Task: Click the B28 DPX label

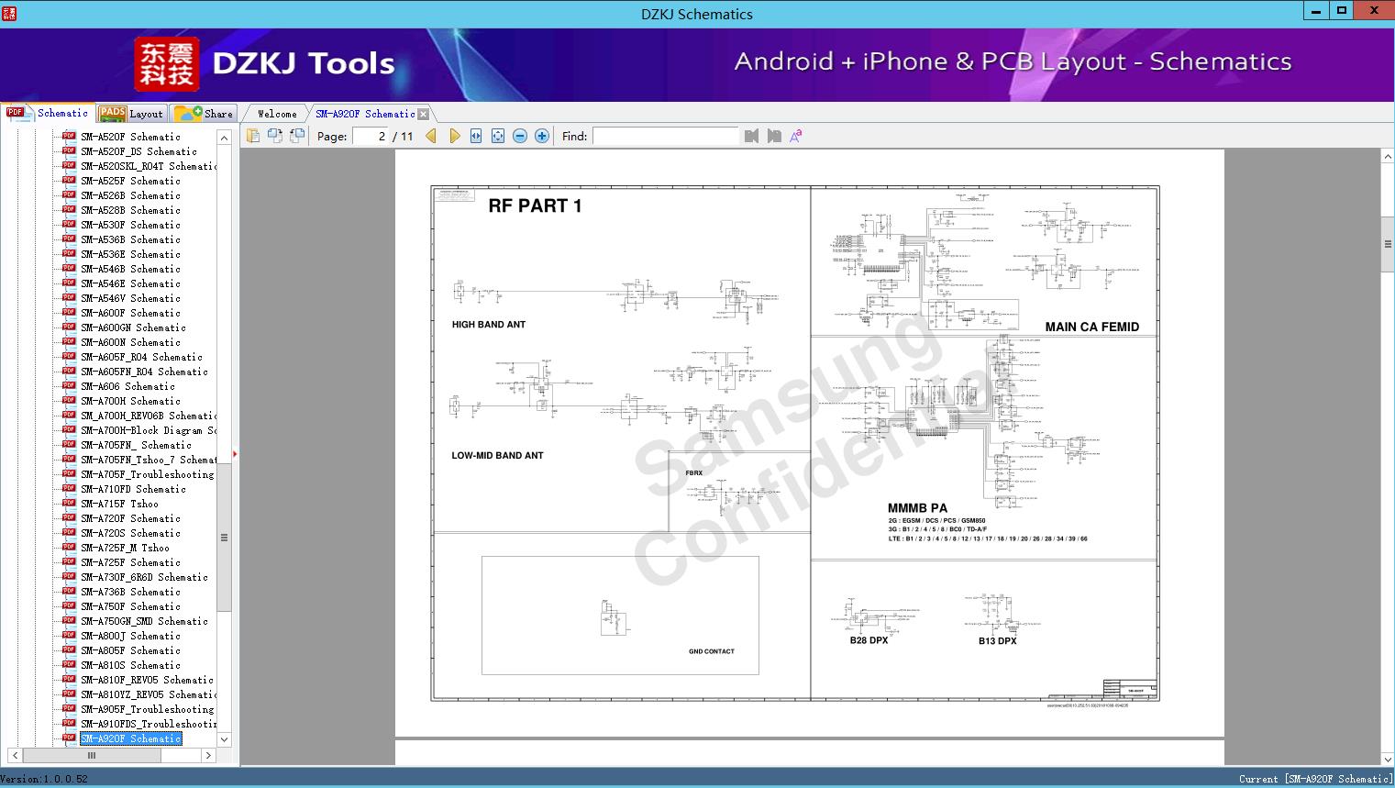Action: [869, 640]
